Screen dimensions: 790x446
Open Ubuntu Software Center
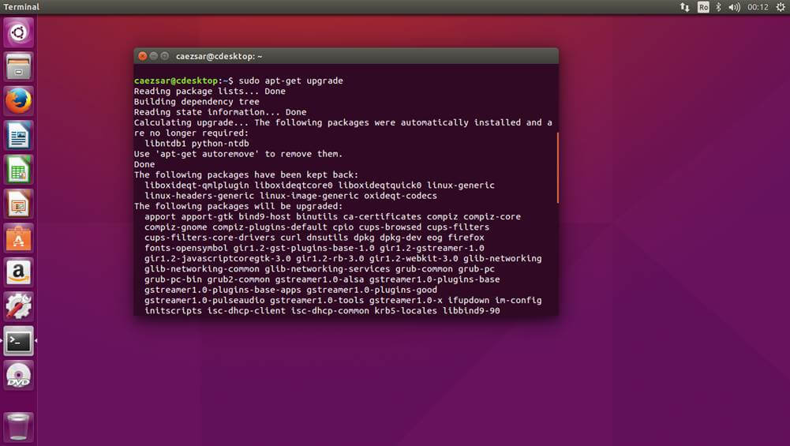coord(18,238)
